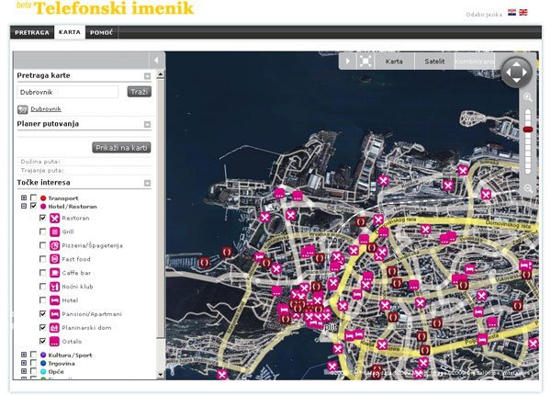Check the Fast food checkbox
This screenshot has width=551, height=395.
pos(42,259)
